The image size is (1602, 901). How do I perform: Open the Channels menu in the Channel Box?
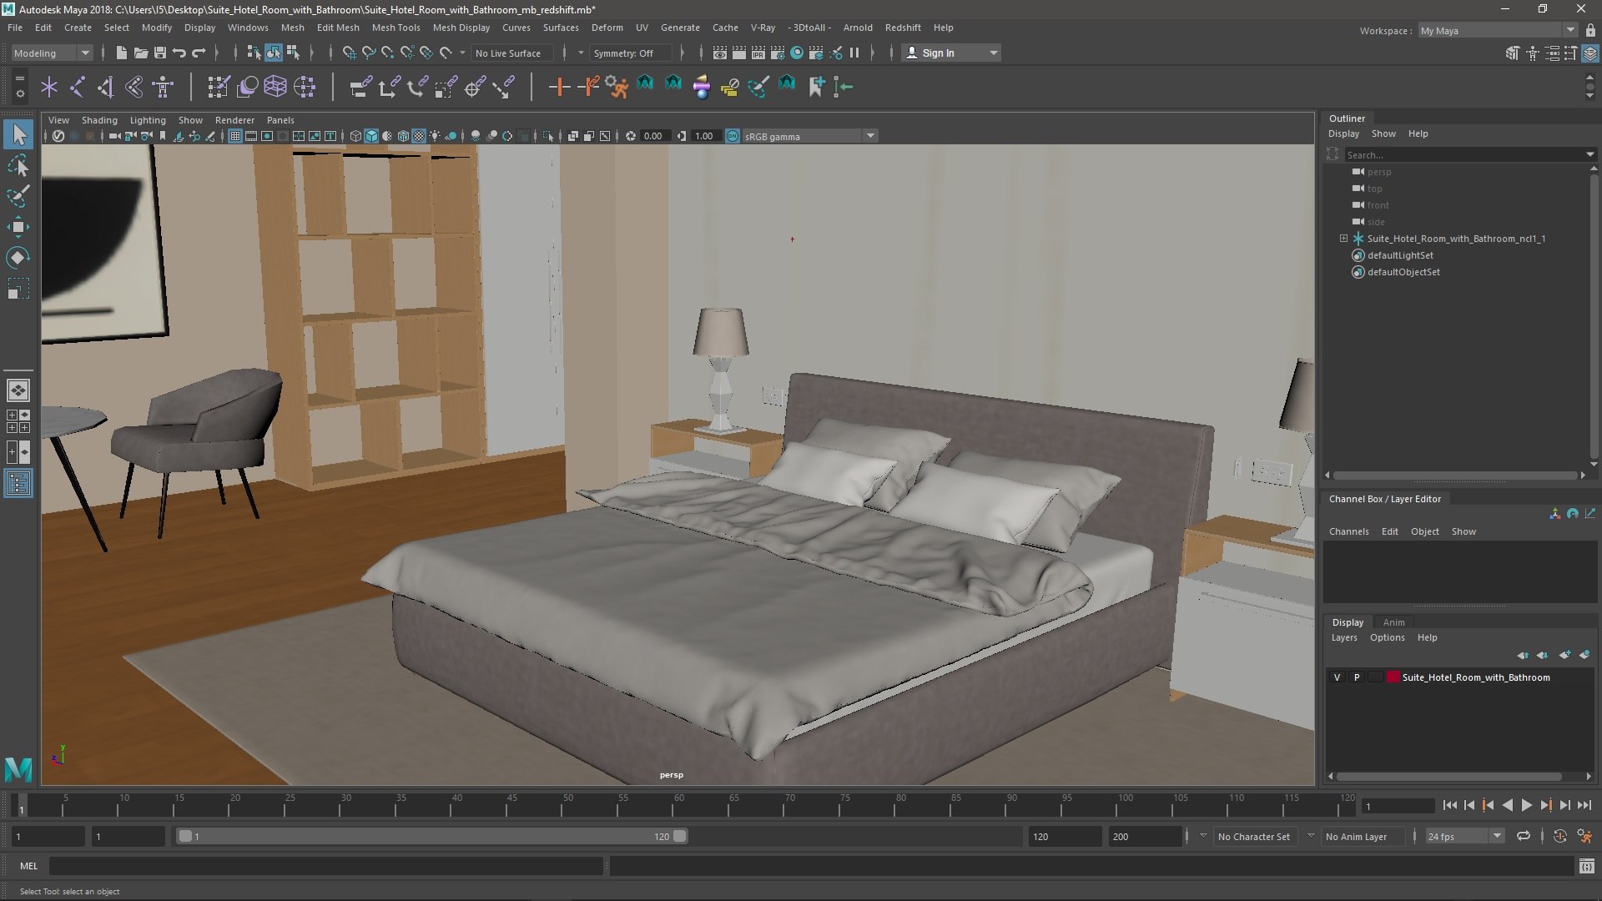click(x=1348, y=531)
